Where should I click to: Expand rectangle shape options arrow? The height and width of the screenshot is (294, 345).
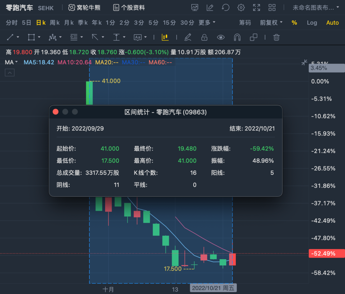39,37
